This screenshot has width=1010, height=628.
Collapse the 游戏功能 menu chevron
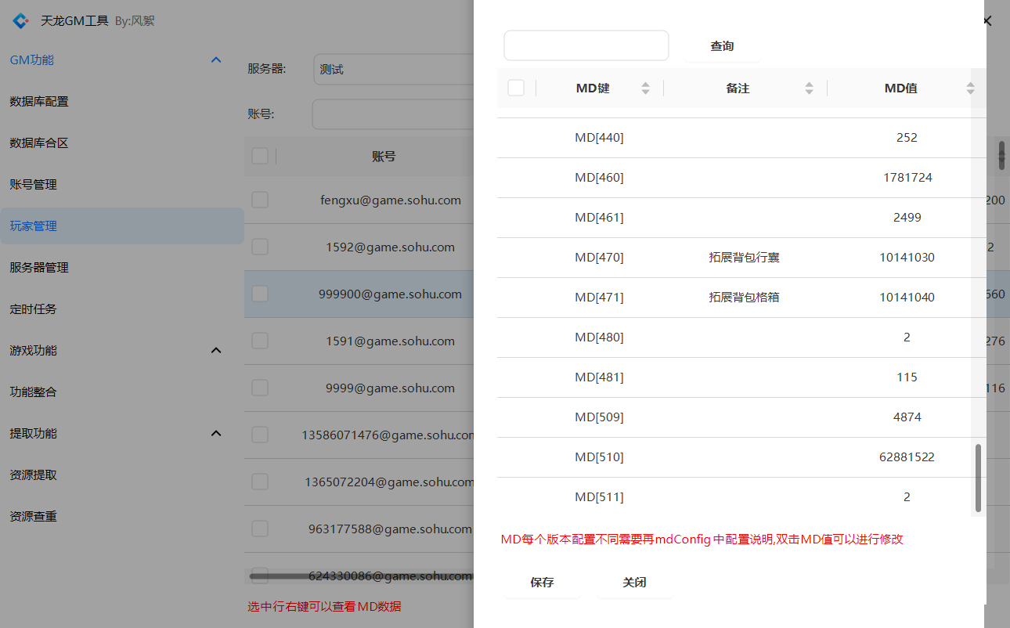pyautogui.click(x=217, y=351)
